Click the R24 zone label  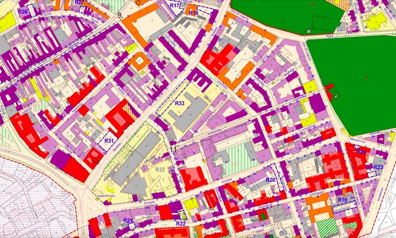tap(361, 152)
